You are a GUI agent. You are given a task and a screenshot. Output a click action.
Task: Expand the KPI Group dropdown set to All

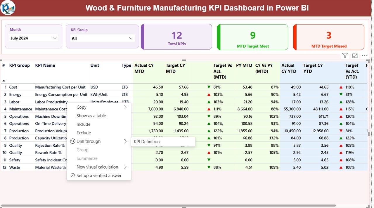(x=102, y=38)
